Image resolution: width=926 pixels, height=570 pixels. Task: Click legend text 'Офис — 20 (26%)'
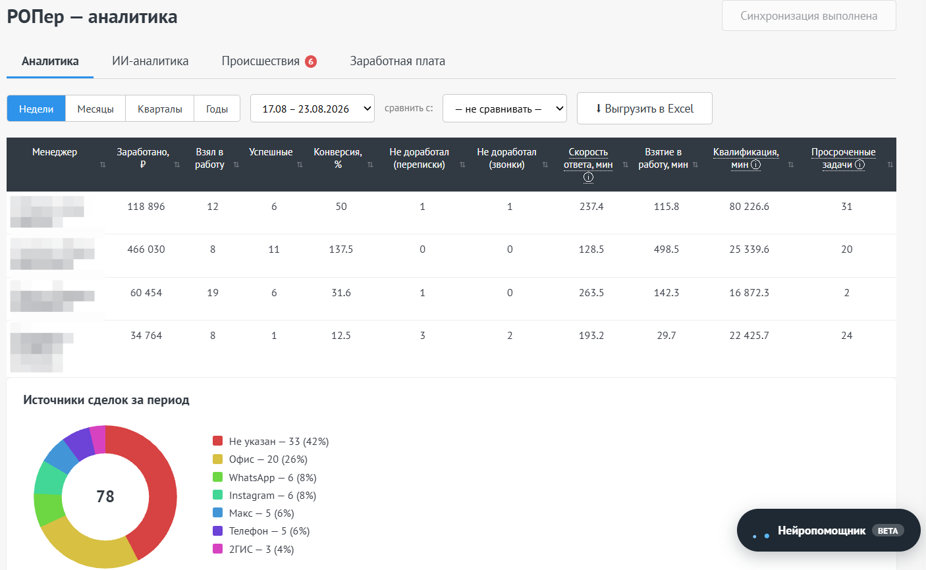pyautogui.click(x=268, y=459)
